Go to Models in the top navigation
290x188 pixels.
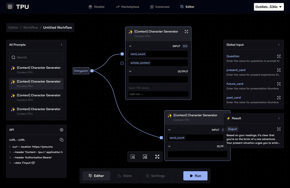[96, 7]
